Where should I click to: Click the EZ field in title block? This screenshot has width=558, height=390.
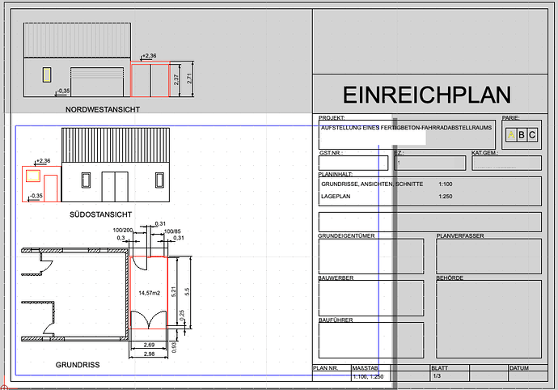(429, 163)
